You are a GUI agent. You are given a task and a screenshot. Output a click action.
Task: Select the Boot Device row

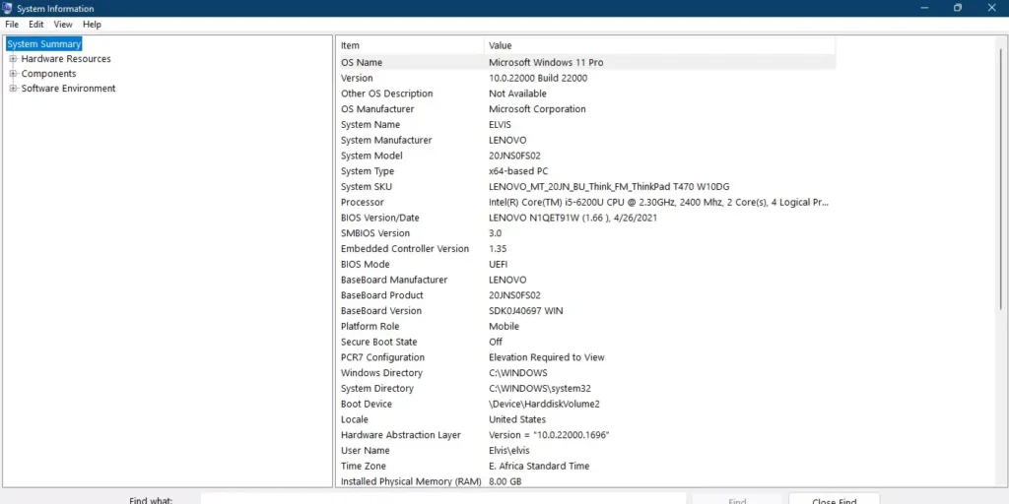pos(586,404)
